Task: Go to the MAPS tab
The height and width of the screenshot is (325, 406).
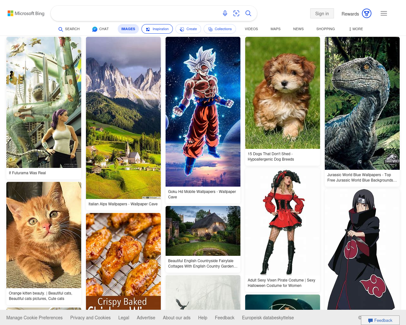Action: point(275,29)
